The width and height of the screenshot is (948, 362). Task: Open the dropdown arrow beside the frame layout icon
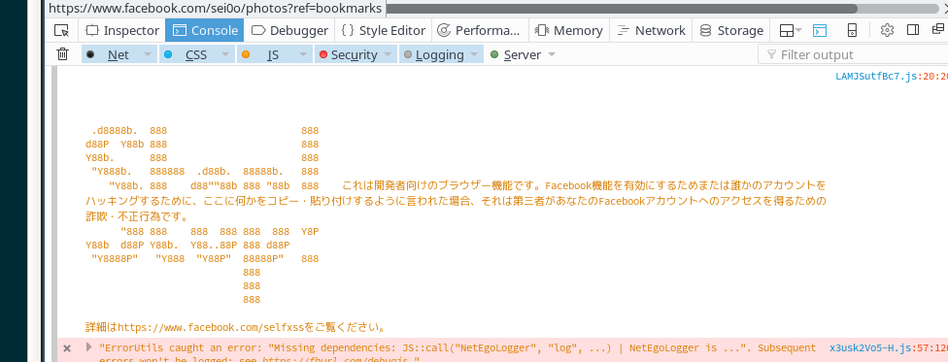[798, 30]
